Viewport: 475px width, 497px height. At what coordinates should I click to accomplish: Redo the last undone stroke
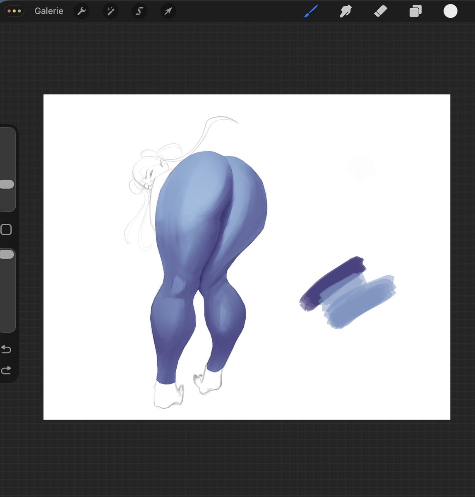(x=6, y=370)
